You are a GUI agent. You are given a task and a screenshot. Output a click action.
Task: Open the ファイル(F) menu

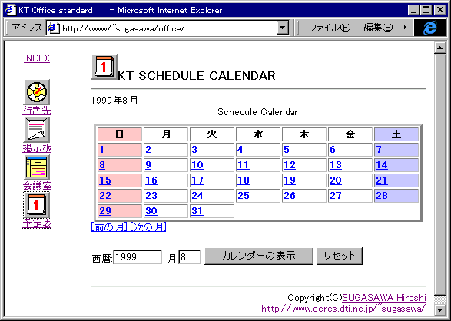[x=330, y=28]
